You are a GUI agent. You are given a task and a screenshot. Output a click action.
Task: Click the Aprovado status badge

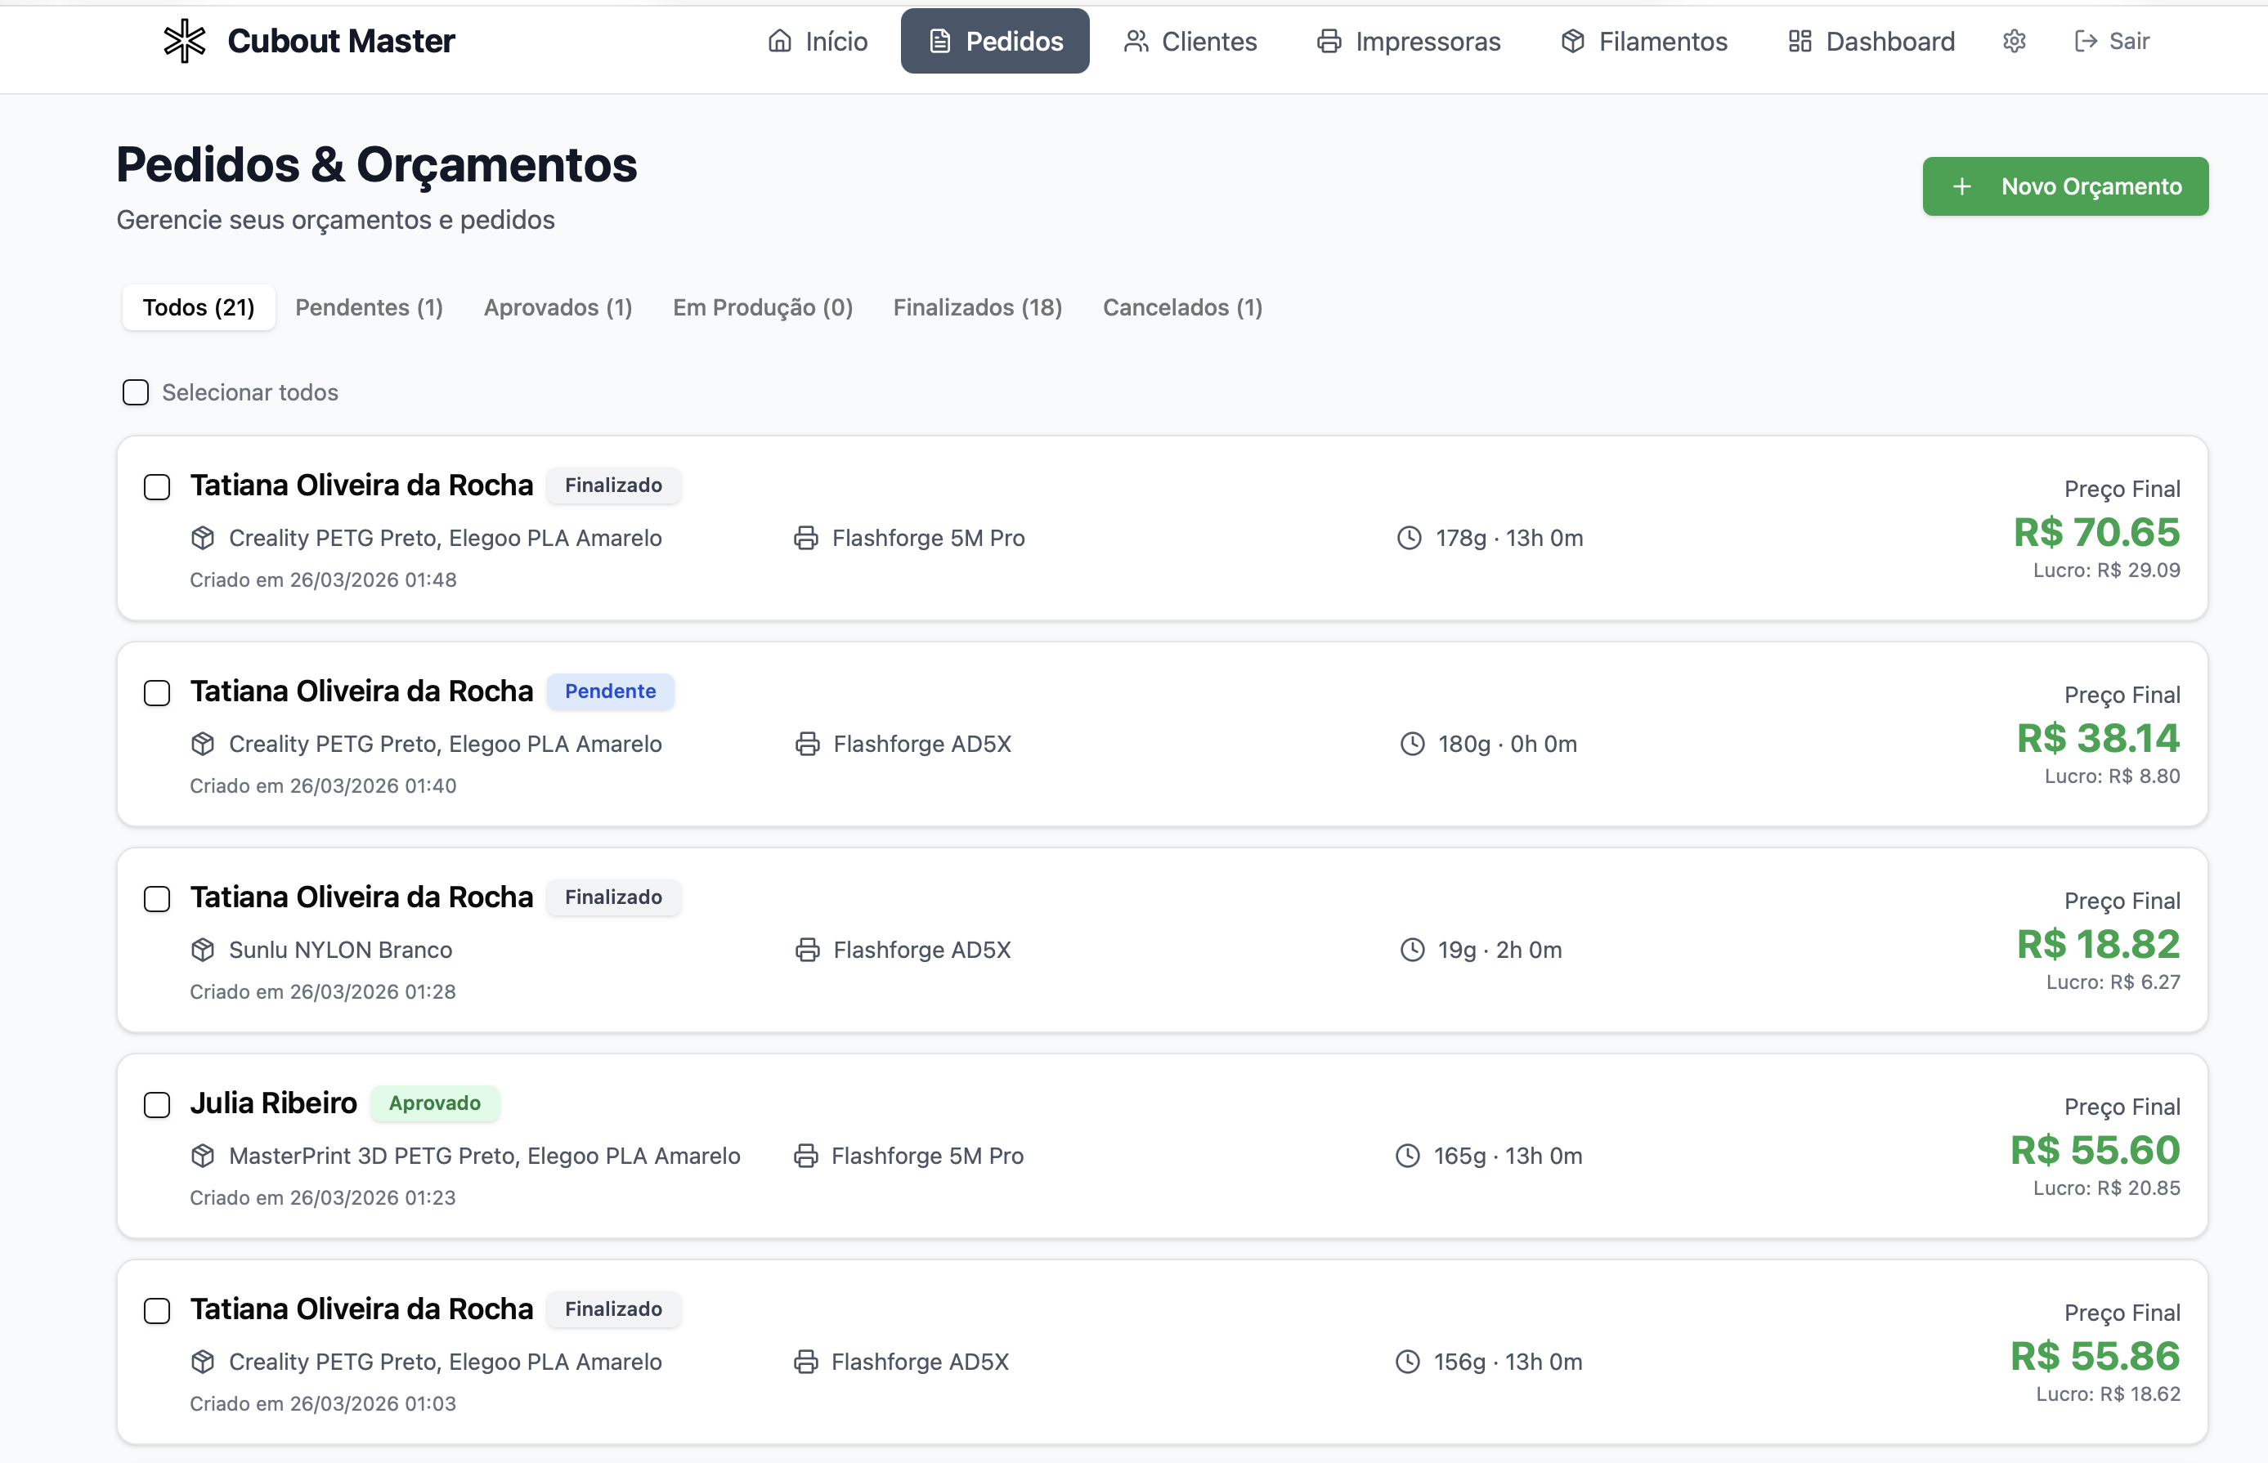[435, 1104]
